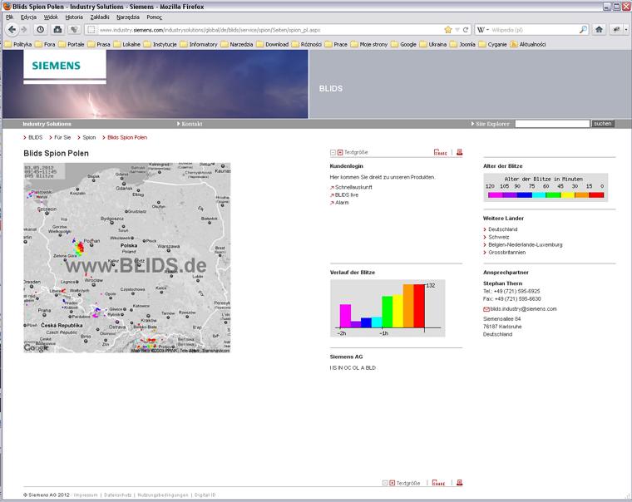Open the Fora bookmarks folder dropdown
632x502 pixels.
pyautogui.click(x=45, y=44)
